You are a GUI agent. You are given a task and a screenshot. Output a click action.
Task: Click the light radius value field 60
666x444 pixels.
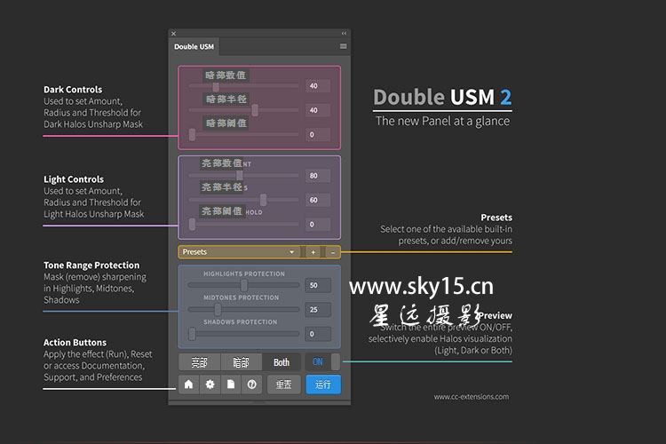coord(318,200)
